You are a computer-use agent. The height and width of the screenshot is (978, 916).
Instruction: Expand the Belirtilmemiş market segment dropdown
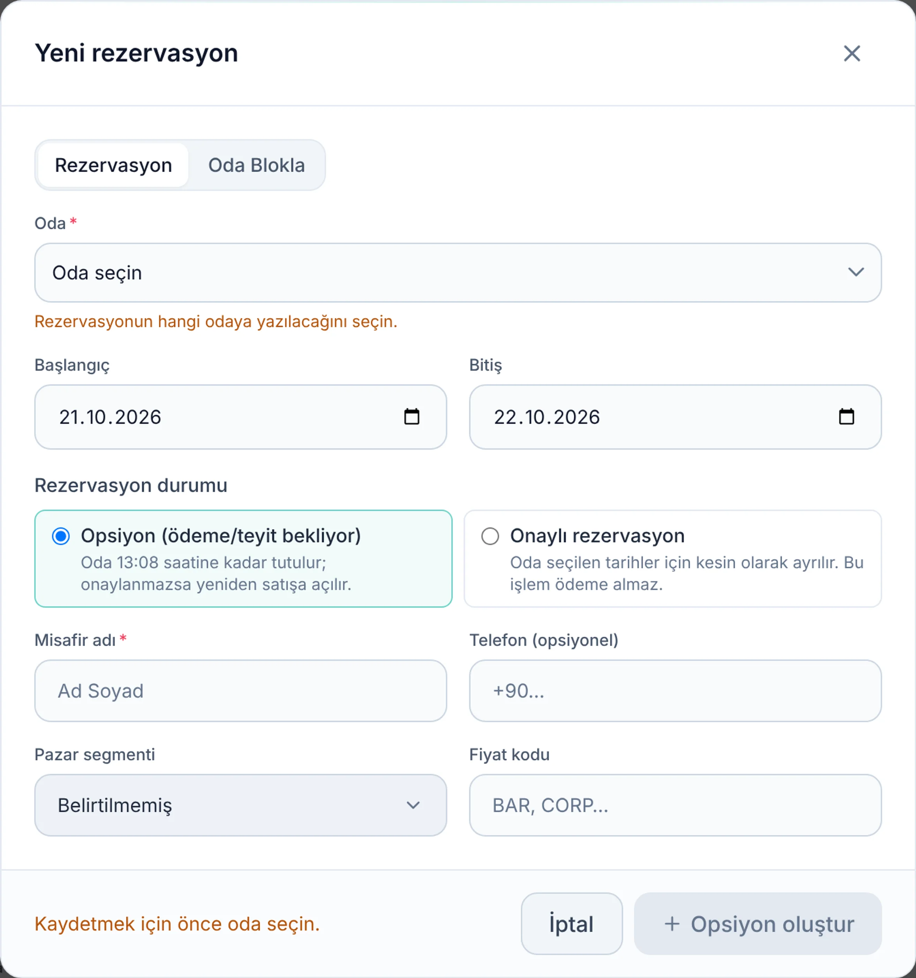pos(241,805)
